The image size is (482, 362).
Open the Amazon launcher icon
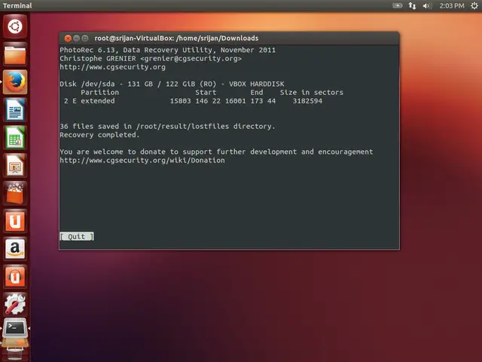15,248
